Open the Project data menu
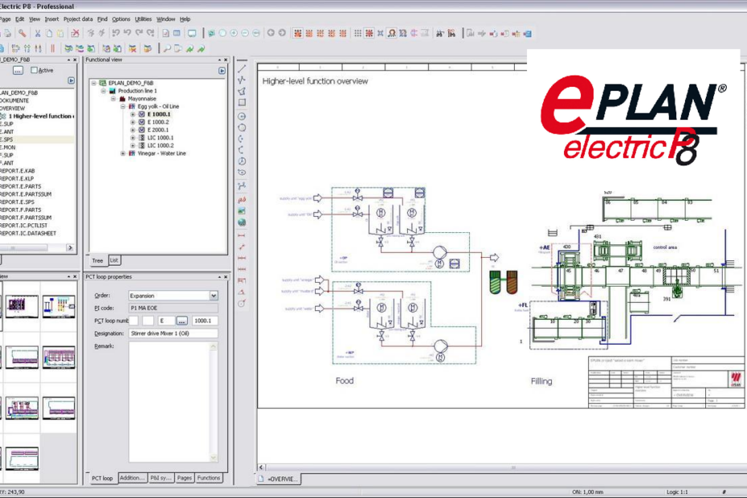747x498 pixels. click(78, 19)
